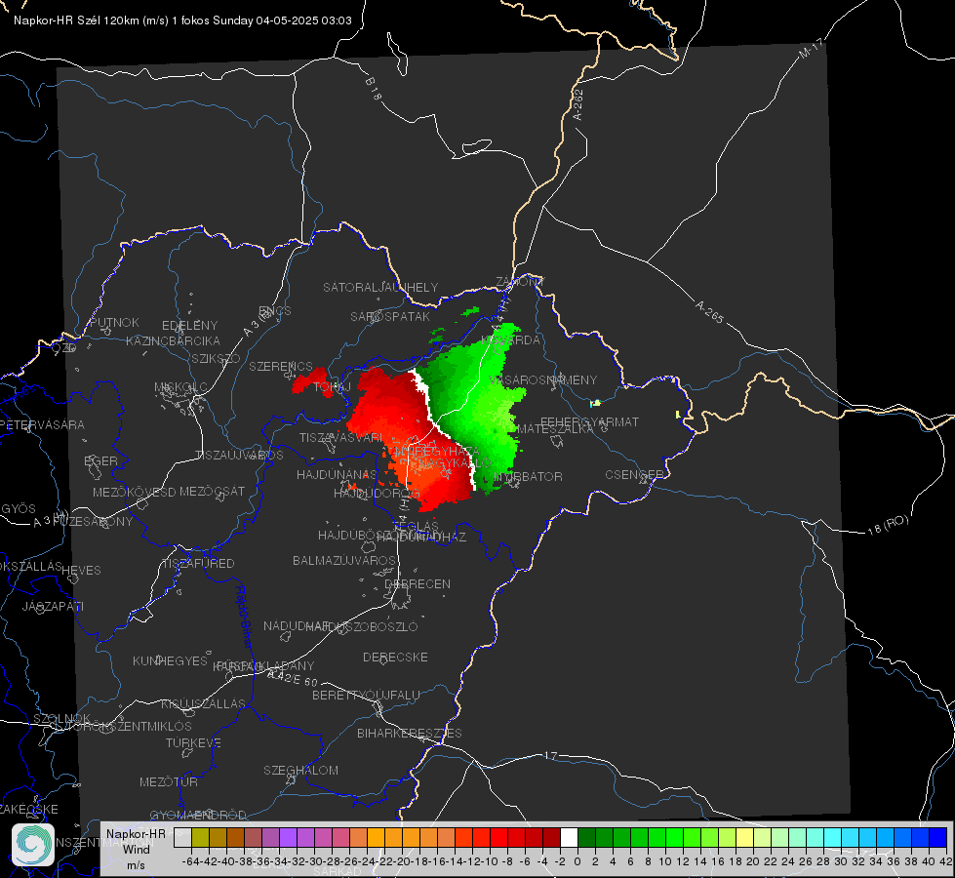Select the pale yellow swatch in wind legend
955x878 pixels.
tap(745, 838)
